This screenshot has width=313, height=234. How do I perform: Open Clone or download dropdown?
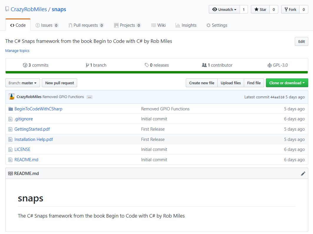[x=287, y=83]
